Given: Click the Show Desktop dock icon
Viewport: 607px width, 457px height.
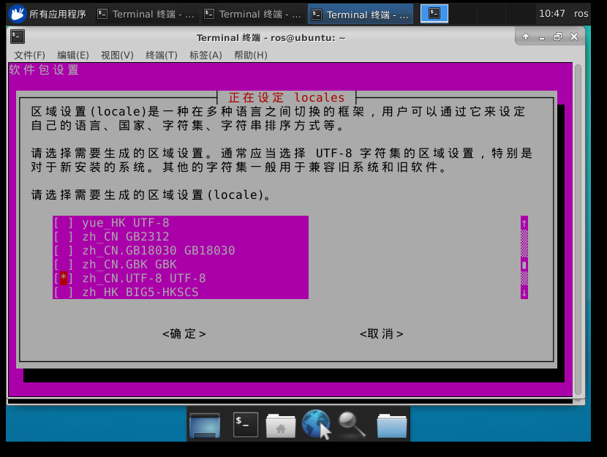Looking at the screenshot, I should coord(205,425).
